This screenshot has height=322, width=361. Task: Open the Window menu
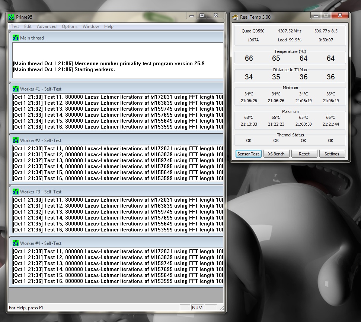91,26
